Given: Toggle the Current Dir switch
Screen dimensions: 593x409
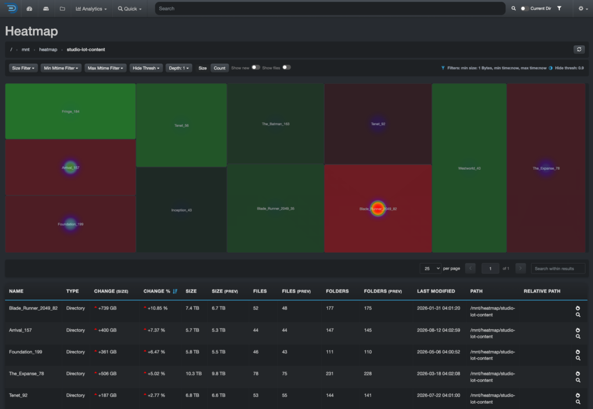Looking at the screenshot, I should (525, 8).
